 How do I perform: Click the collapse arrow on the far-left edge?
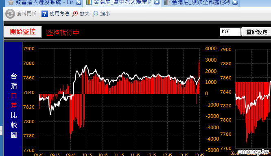pyautogui.click(x=1, y=131)
